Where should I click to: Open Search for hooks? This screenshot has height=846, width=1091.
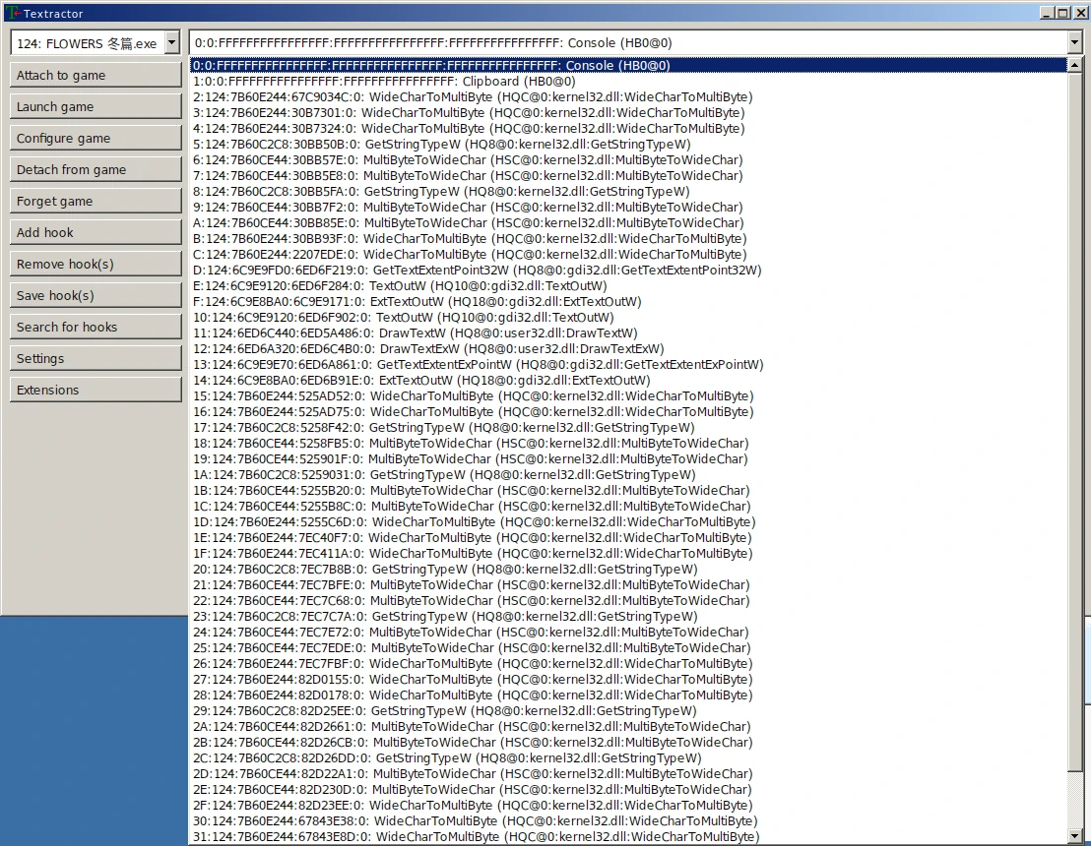click(96, 328)
